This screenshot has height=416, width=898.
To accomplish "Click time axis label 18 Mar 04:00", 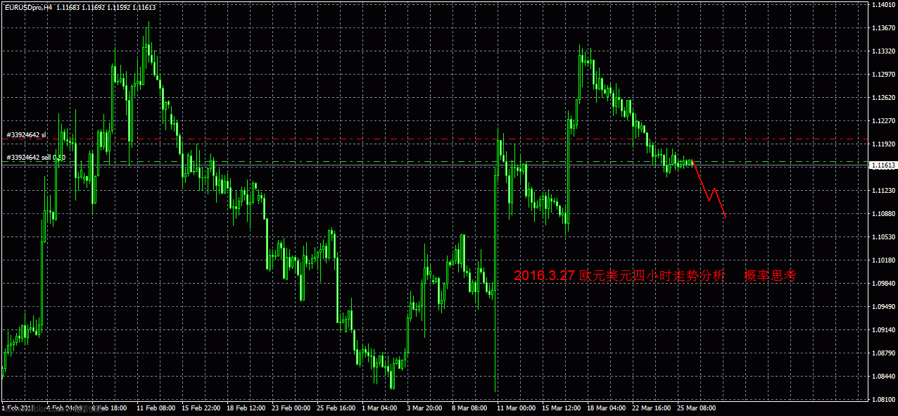I will (x=607, y=408).
